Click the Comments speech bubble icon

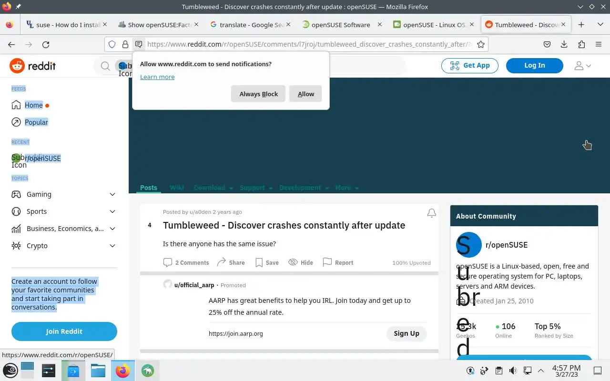click(x=168, y=262)
